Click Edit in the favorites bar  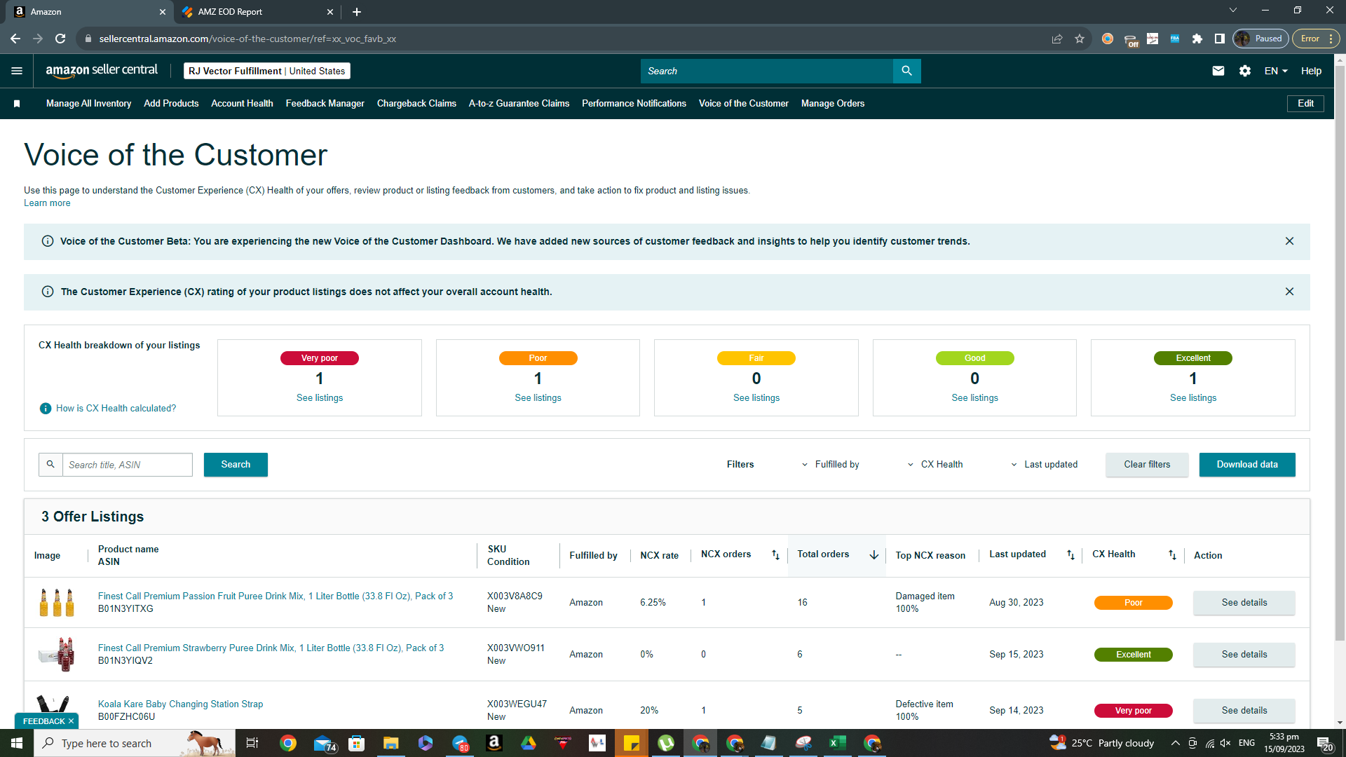1305,104
